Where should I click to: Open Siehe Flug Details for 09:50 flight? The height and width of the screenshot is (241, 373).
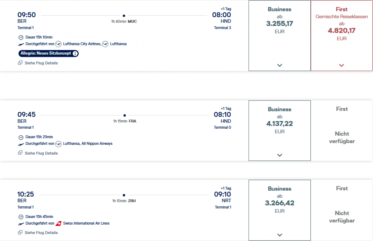(41, 63)
